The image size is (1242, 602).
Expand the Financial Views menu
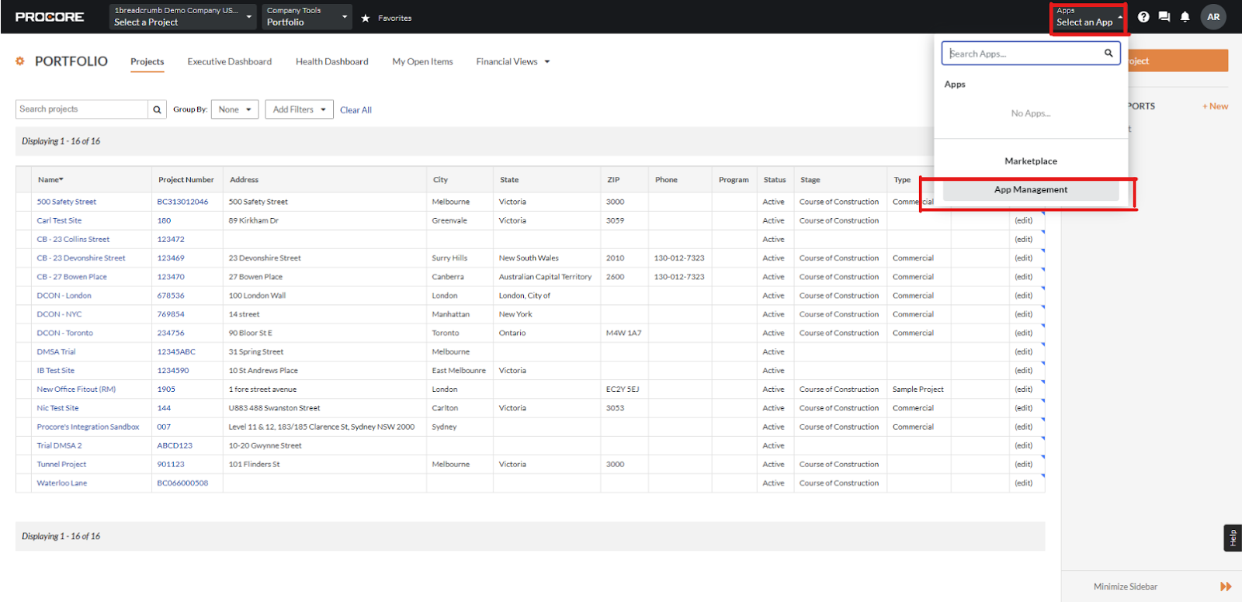coord(513,62)
